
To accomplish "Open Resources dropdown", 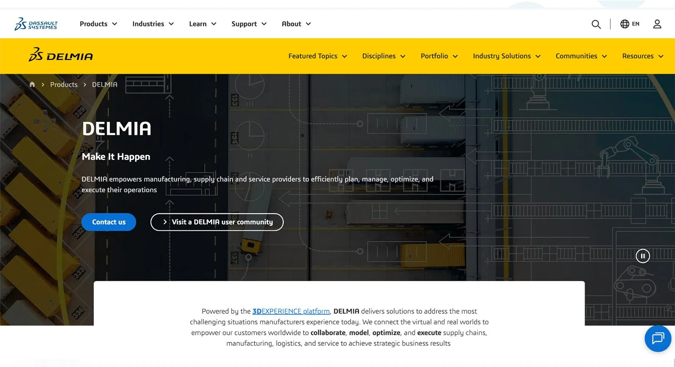I will click(x=643, y=56).
